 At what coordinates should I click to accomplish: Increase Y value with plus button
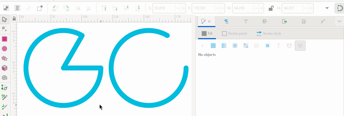point(222,8)
